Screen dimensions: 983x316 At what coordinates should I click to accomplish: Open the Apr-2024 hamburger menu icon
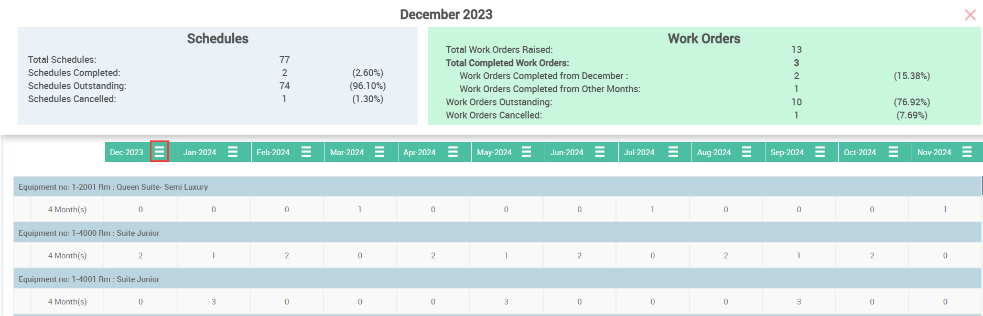453,152
